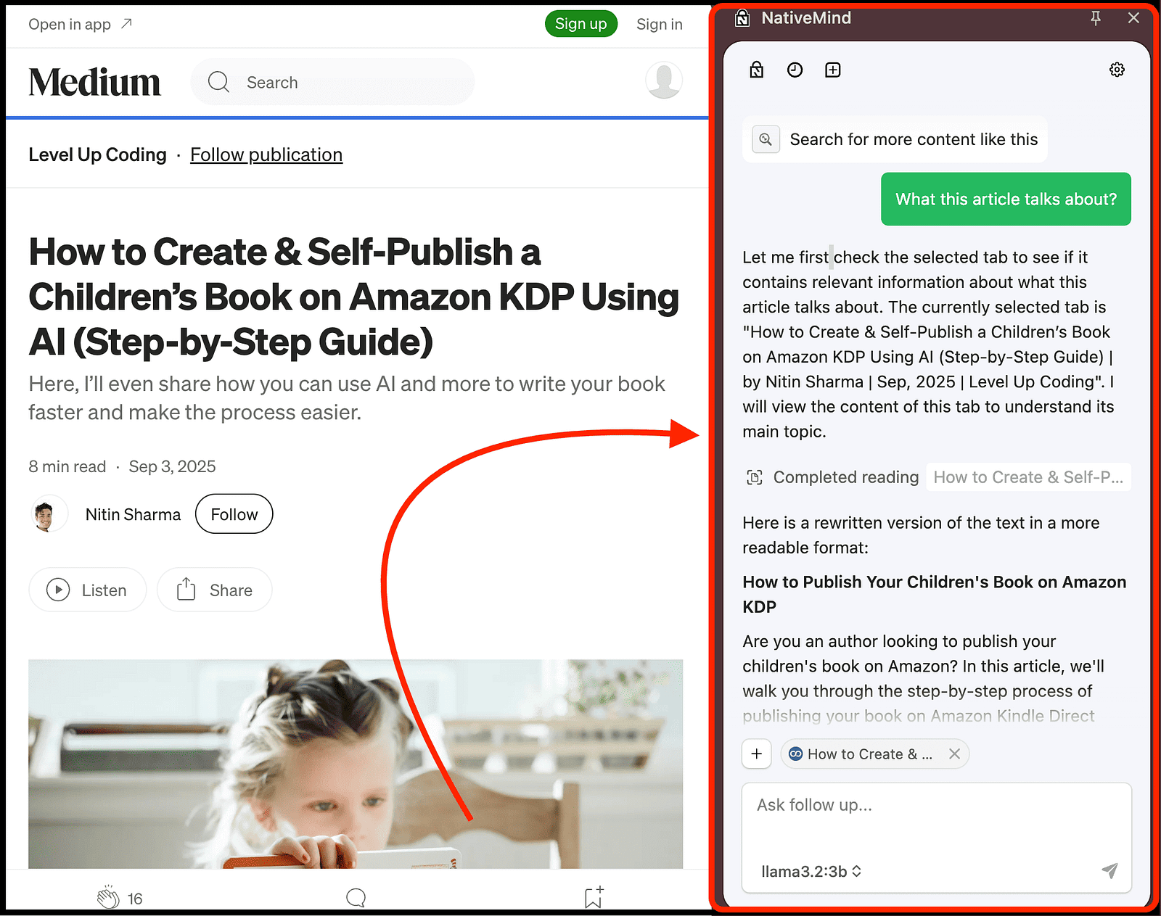The width and height of the screenshot is (1161, 916).
Task: Click 'Open in app' link
Action: click(81, 24)
